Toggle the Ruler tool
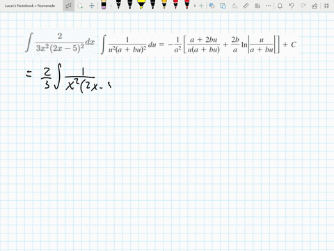The width and height of the screenshot is (334, 251). (246, 6)
